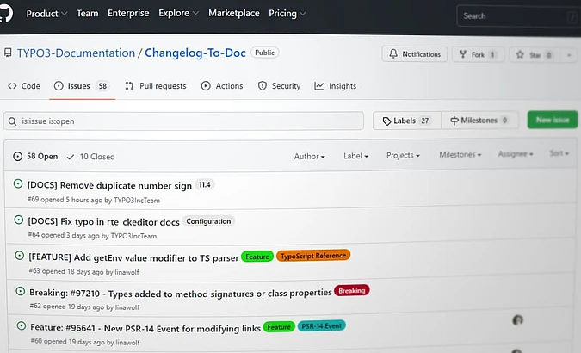This screenshot has width=581, height=353.
Task: Click the GitHub logo icon
Action: coord(7,12)
